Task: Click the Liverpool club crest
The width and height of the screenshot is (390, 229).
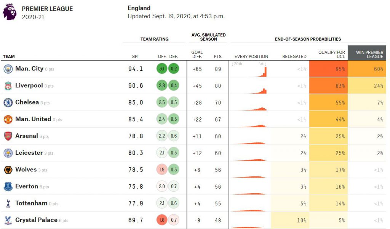Action: click(x=8, y=86)
